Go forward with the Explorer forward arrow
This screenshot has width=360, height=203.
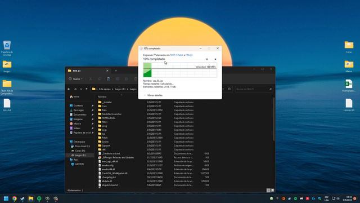pyautogui.click(x=75, y=89)
